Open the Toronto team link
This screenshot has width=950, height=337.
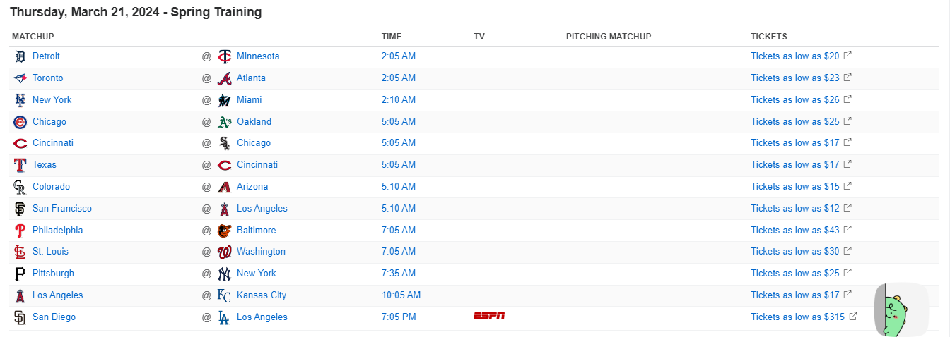[x=48, y=78]
